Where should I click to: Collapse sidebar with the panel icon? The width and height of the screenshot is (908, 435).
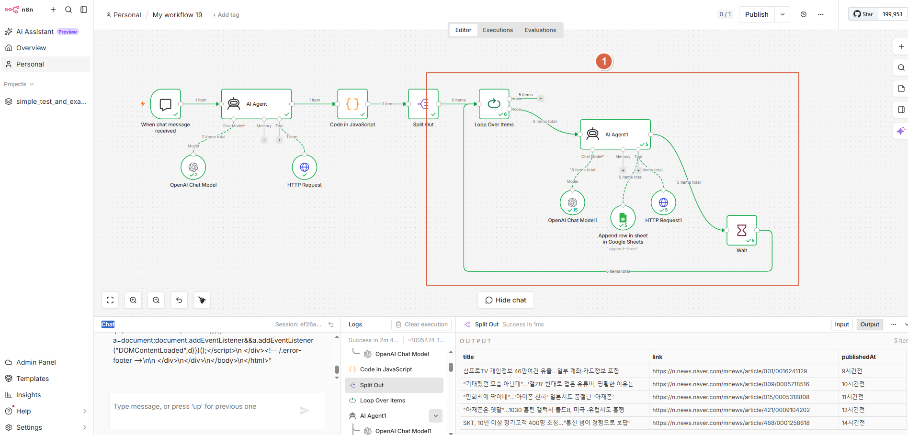click(84, 10)
